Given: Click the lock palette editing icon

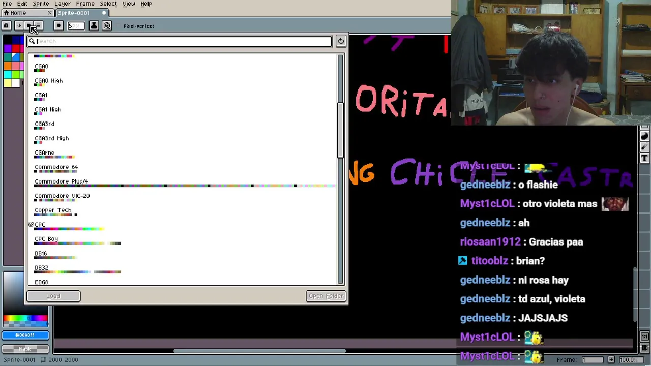Looking at the screenshot, I should click(6, 26).
